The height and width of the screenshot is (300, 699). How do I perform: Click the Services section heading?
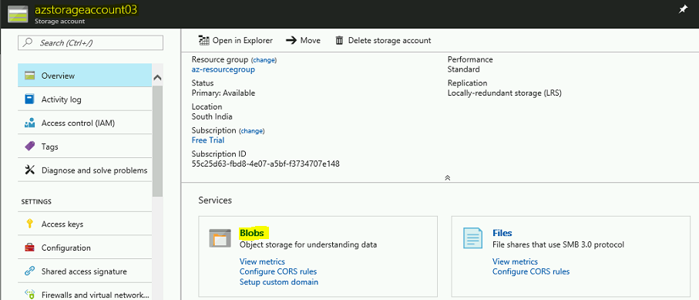(215, 201)
